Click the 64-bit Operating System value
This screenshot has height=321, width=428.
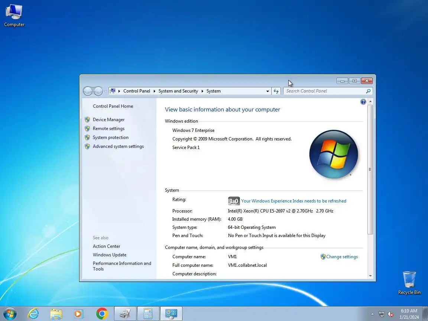[252, 227]
